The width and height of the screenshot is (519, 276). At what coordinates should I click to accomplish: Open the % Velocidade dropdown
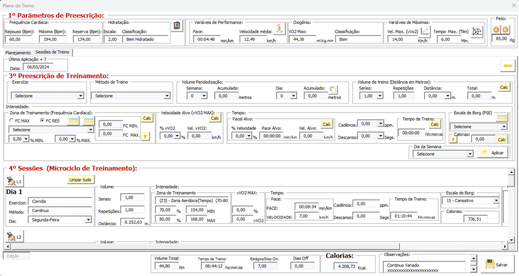coord(249,136)
